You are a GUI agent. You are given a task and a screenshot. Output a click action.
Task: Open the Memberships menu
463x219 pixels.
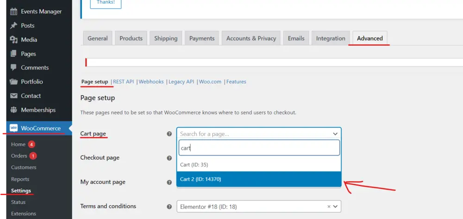(39, 110)
